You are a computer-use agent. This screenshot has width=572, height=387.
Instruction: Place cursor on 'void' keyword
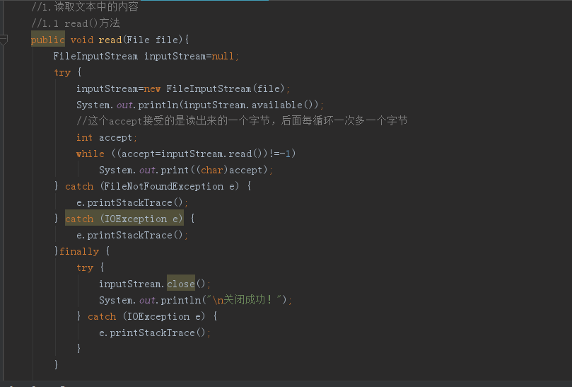[82, 40]
